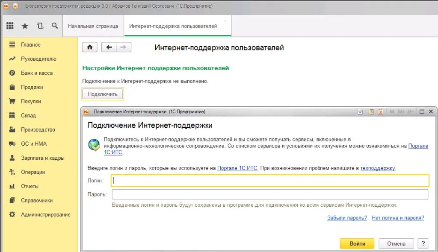
Task: Open the history icon in toolbar
Action: coord(40,26)
